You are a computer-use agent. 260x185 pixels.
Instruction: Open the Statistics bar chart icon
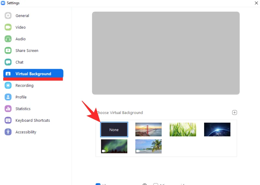pos(8,109)
